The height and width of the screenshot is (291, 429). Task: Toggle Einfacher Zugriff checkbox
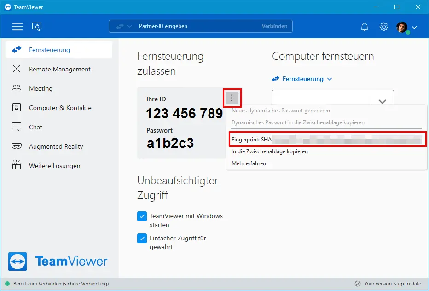[142, 239]
